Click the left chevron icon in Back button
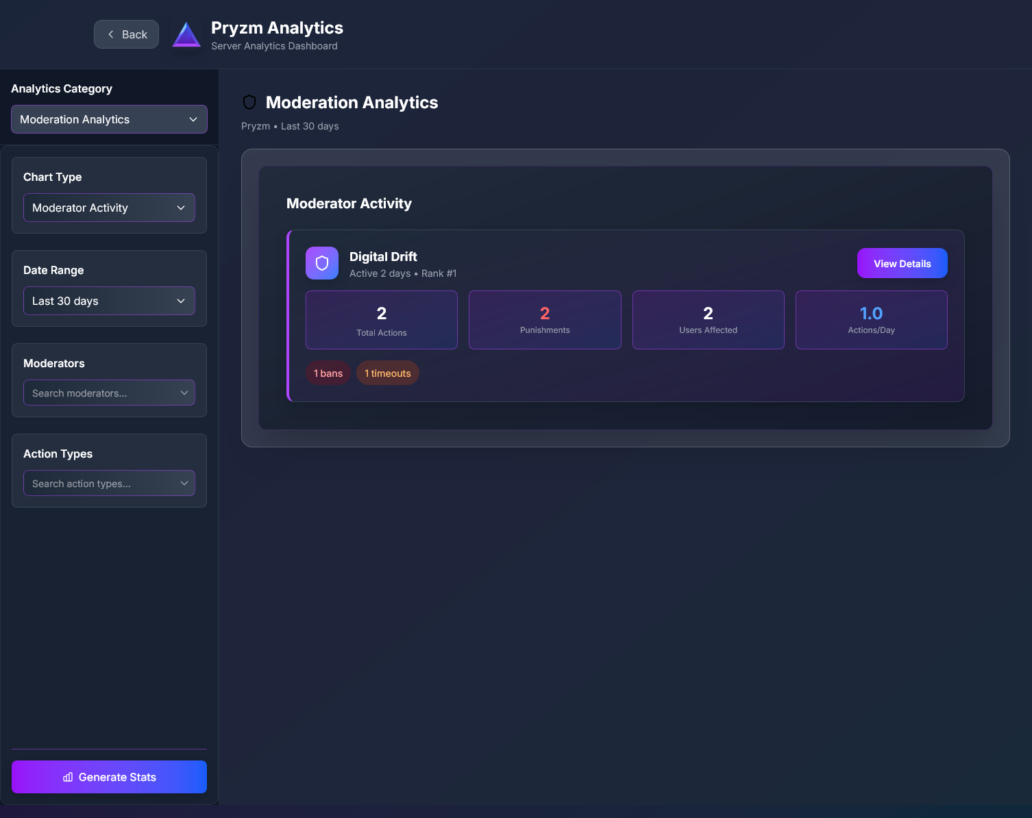The image size is (1032, 818). tap(110, 34)
